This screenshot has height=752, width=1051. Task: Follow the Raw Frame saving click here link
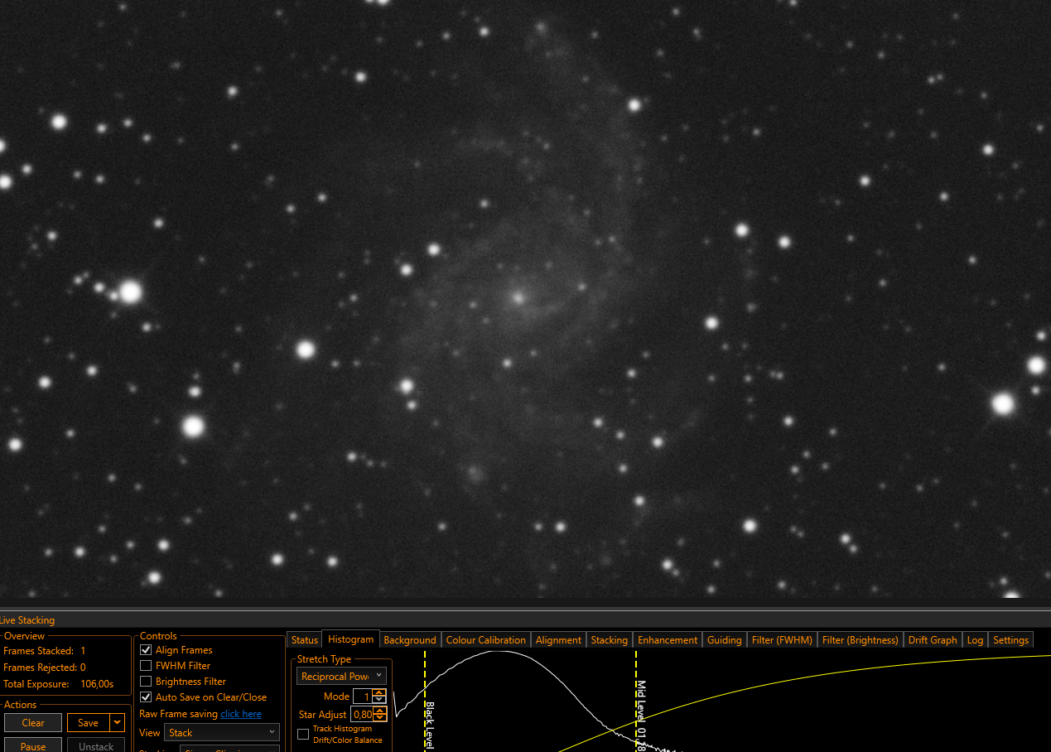click(241, 714)
